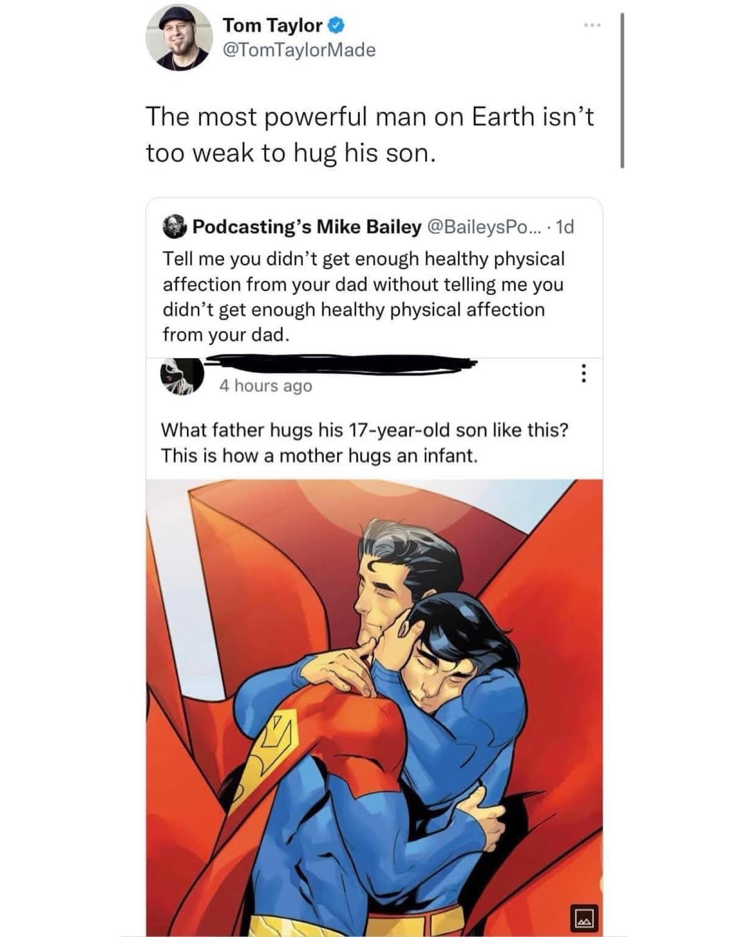
Task: Open the quoted 'Tell me you didn't get' tweet
Action: coord(363,296)
